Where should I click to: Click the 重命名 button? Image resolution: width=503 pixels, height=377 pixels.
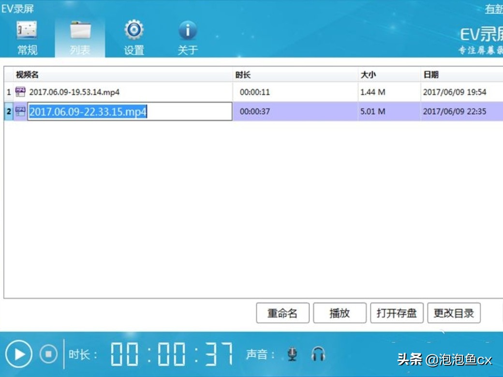pyautogui.click(x=282, y=313)
